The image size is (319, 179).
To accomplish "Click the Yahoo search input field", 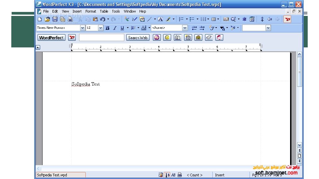I will (102, 37).
